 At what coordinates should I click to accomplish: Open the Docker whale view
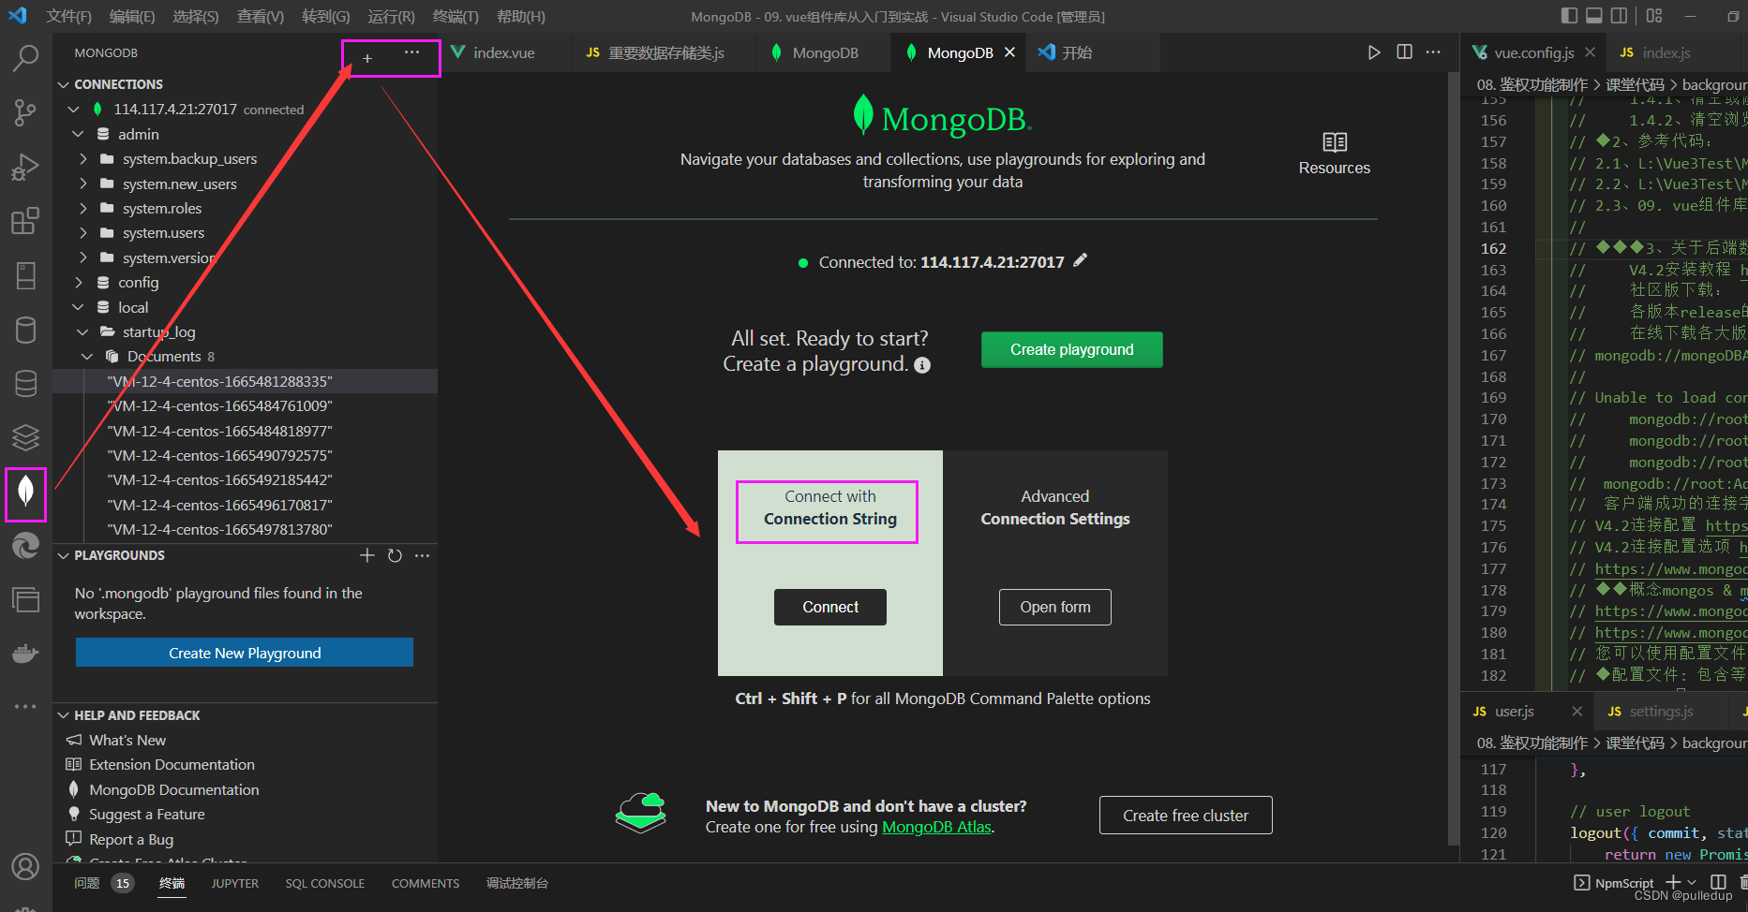(25, 654)
